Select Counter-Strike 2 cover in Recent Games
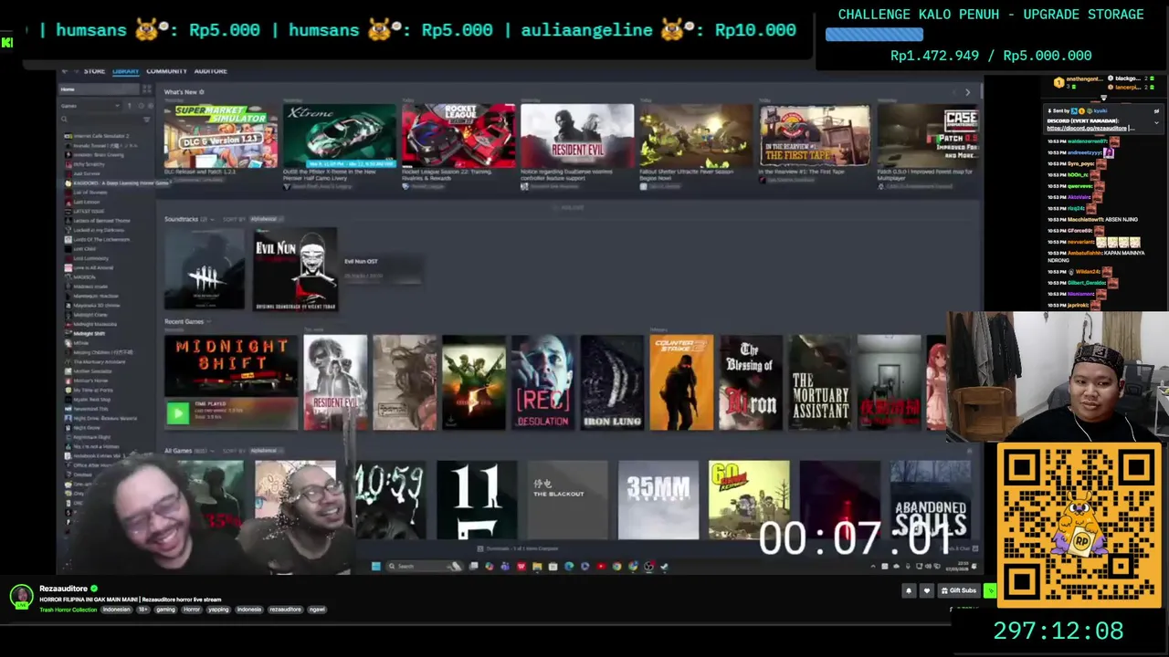 [681, 382]
